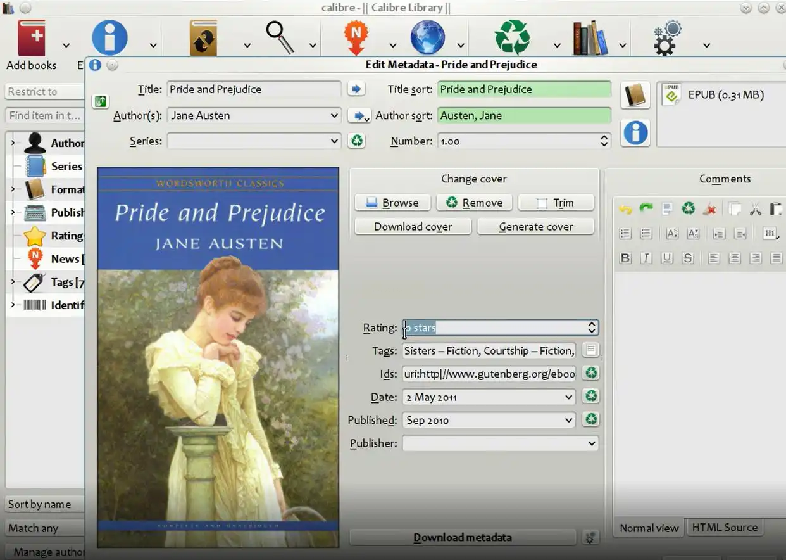
Task: Click the Remove books recycle icon
Action: click(512, 38)
